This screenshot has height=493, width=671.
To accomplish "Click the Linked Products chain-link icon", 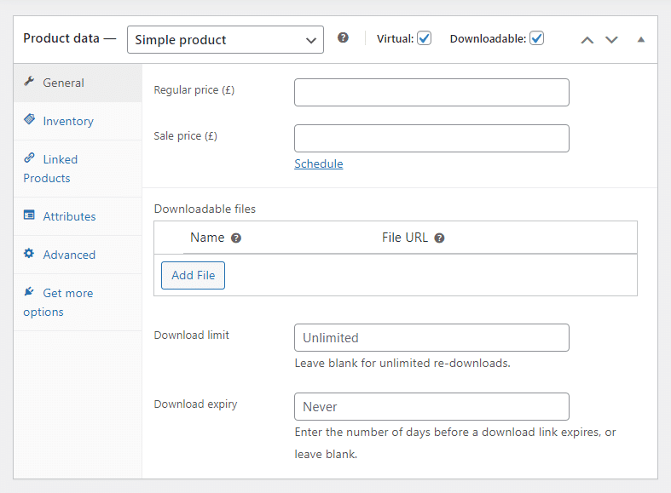I will tap(29, 158).
